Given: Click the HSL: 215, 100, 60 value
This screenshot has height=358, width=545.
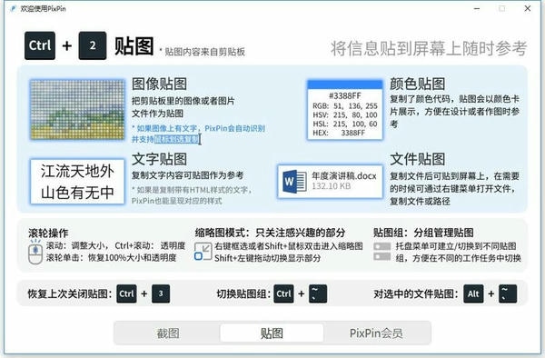Looking at the screenshot, I should (345, 124).
